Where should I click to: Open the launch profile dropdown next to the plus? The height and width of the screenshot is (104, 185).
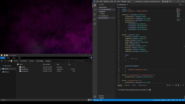point(174,85)
